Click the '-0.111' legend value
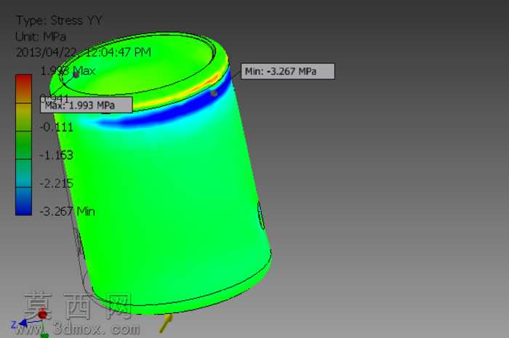Image resolution: width=509 pixels, height=338 pixels. click(x=57, y=127)
